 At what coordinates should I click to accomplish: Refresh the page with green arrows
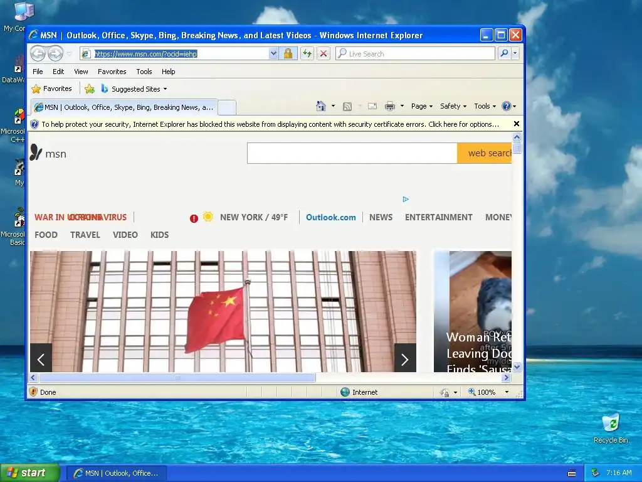307,54
